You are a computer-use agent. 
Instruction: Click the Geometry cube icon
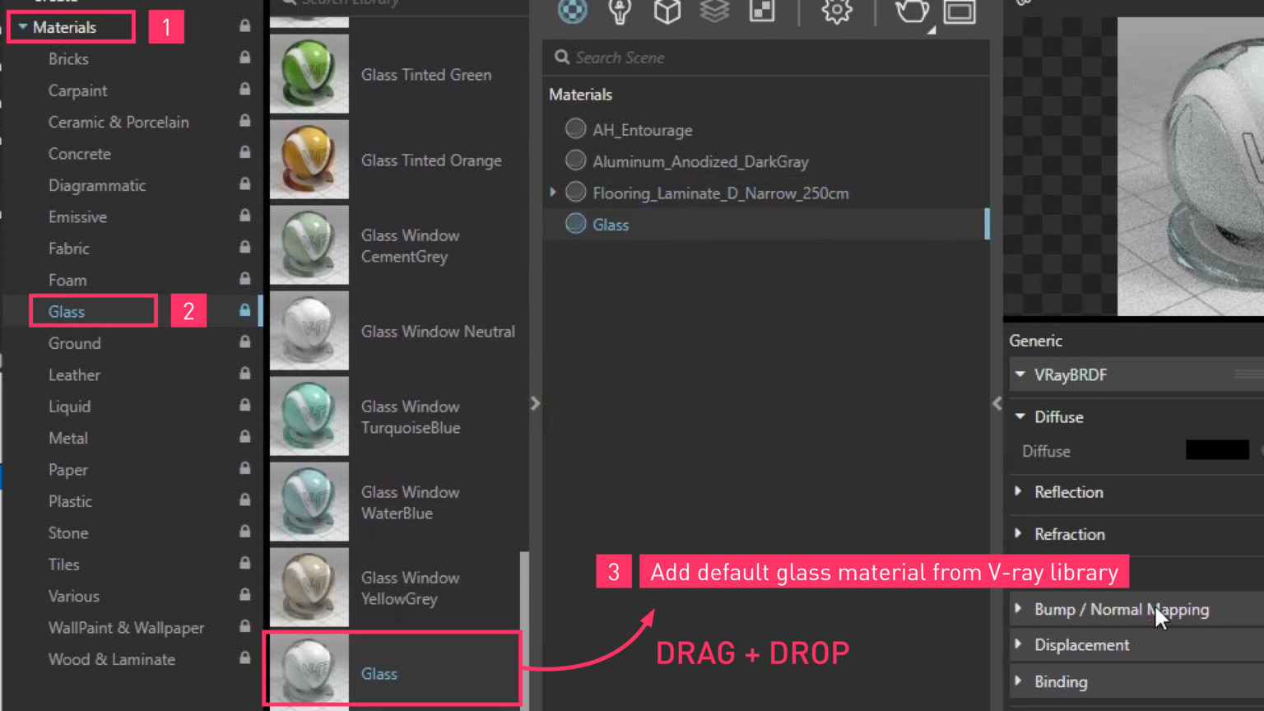pos(667,12)
